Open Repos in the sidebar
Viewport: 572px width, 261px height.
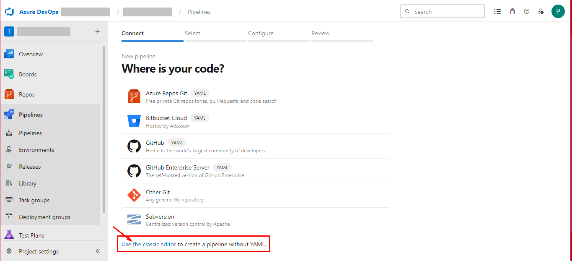pyautogui.click(x=27, y=94)
